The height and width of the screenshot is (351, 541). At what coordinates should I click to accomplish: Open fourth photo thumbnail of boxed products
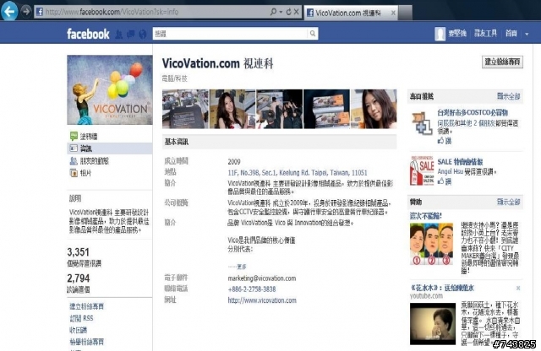tap(326, 109)
